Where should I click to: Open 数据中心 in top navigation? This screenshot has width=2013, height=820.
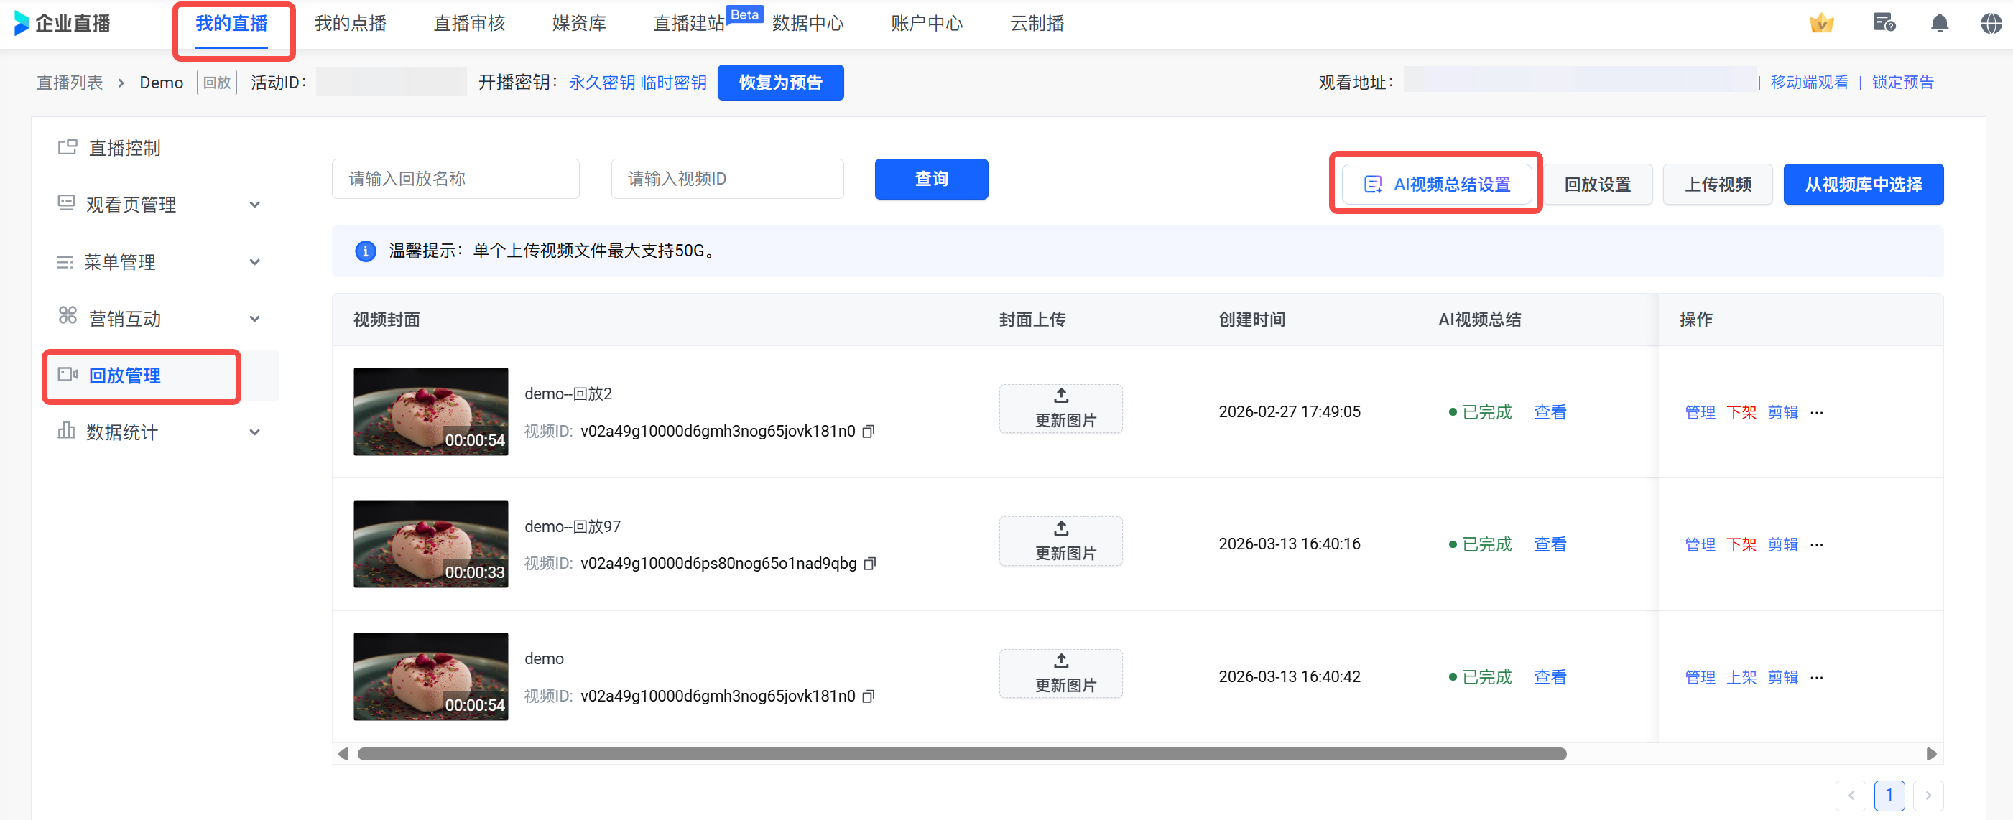[807, 24]
